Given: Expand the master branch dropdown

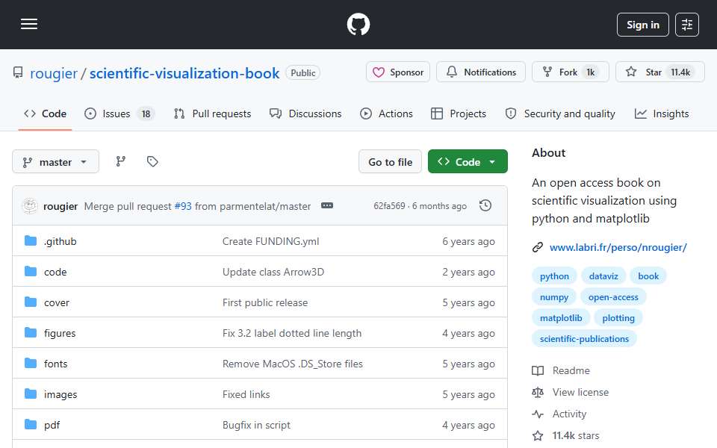Looking at the screenshot, I should click(x=55, y=162).
